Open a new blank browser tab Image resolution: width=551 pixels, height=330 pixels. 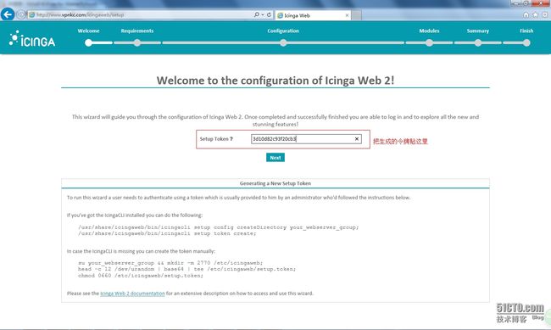pos(357,15)
